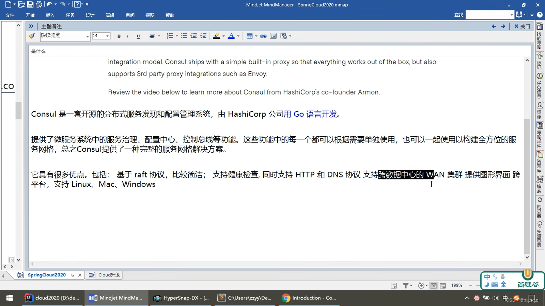Viewport: 545px width, 306px height.
Task: Open the 设计 ribbon tab
Action: (90, 15)
